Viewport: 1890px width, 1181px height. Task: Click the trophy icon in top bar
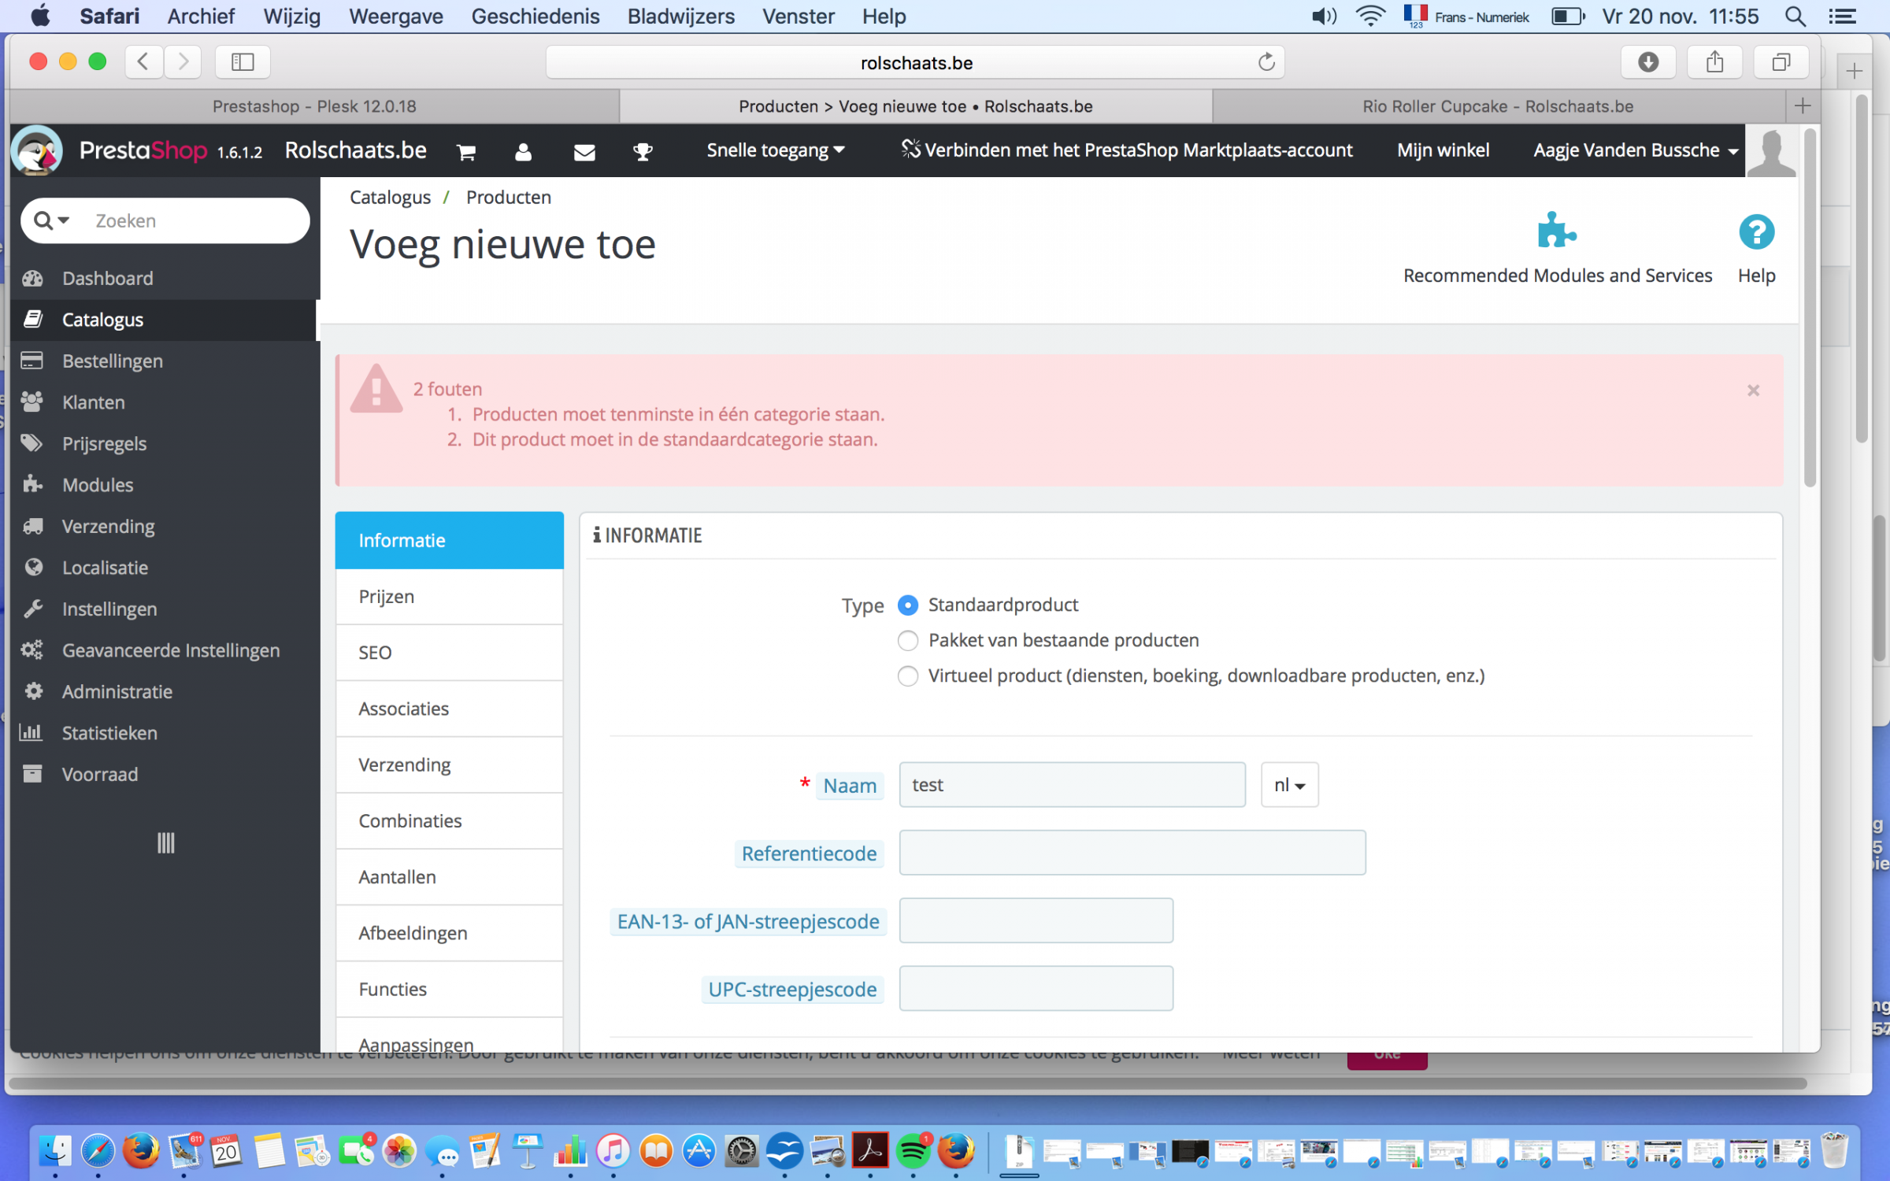click(x=643, y=152)
